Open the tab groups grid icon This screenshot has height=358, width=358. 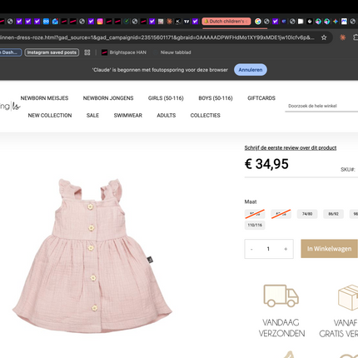(87, 52)
